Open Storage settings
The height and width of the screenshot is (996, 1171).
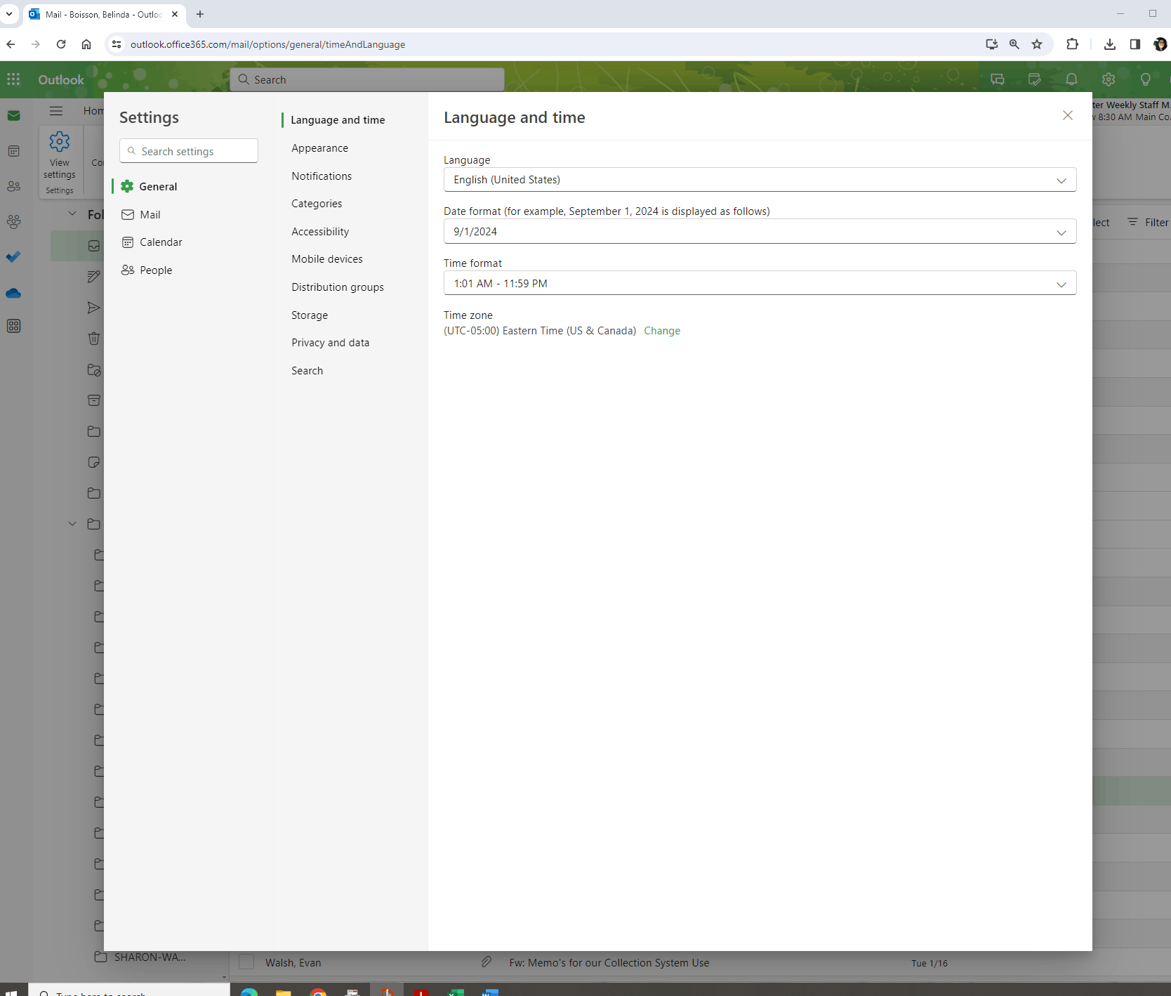[x=310, y=315]
